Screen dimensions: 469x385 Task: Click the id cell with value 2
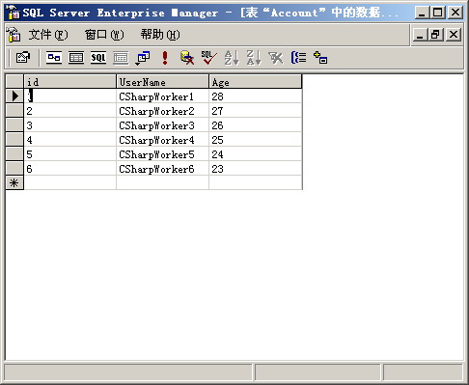click(69, 111)
